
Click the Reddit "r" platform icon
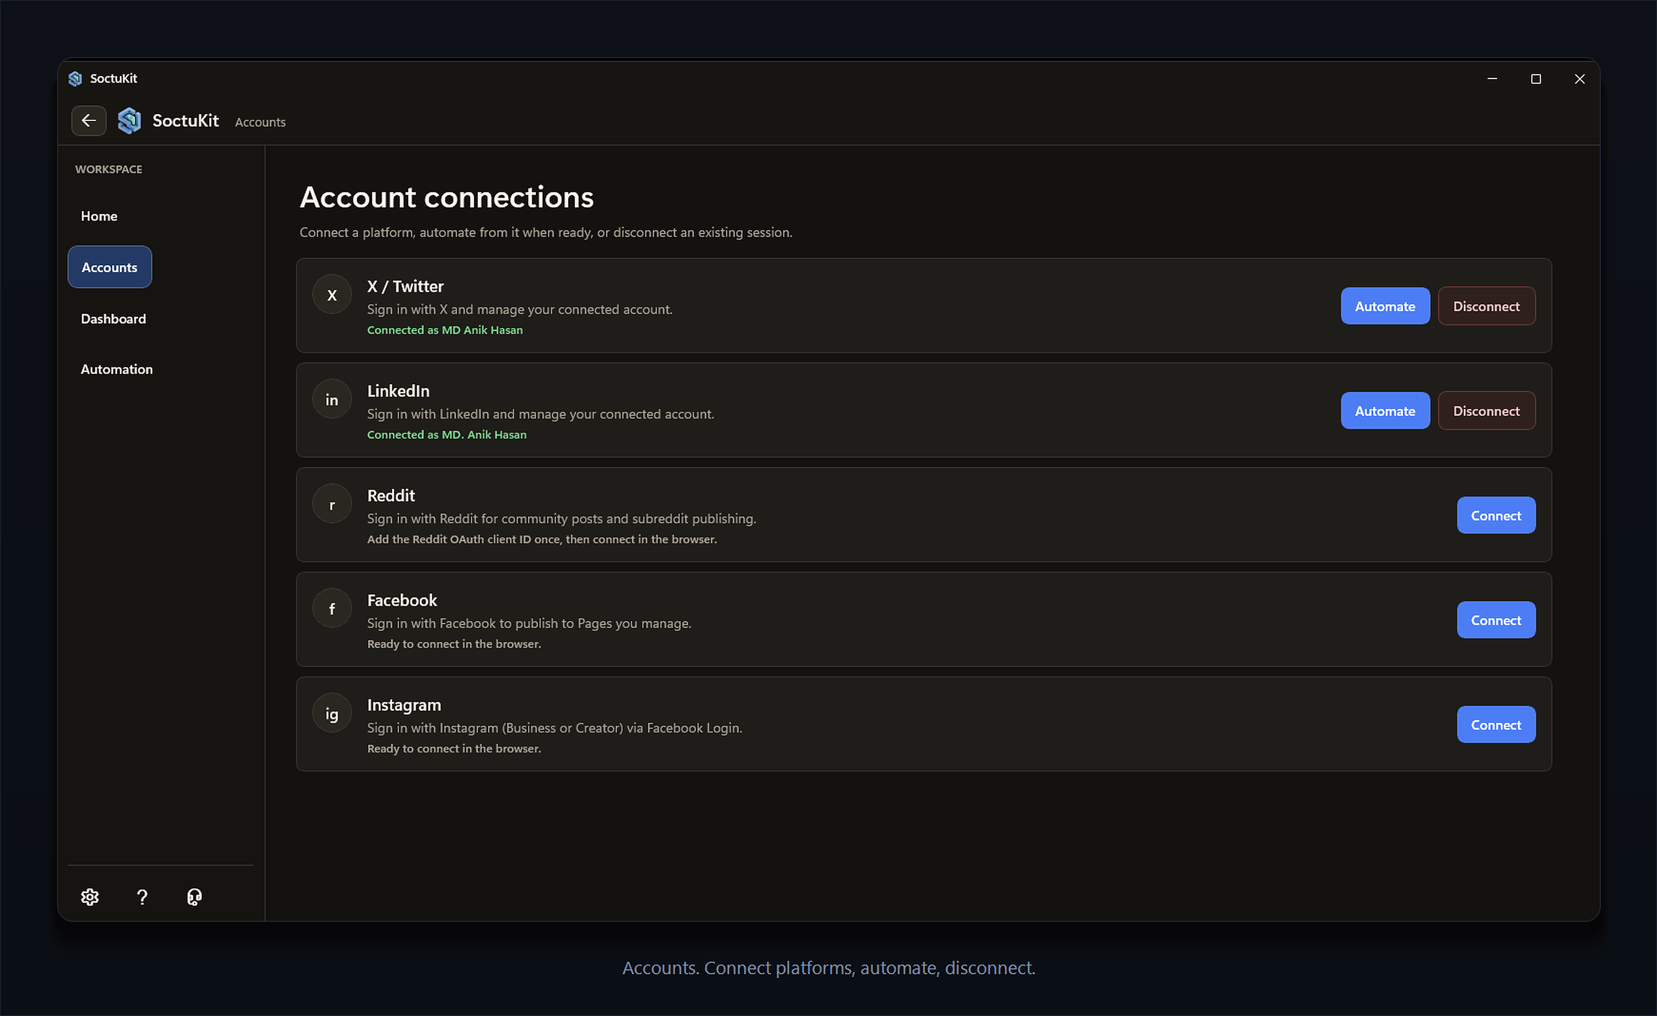point(332,503)
